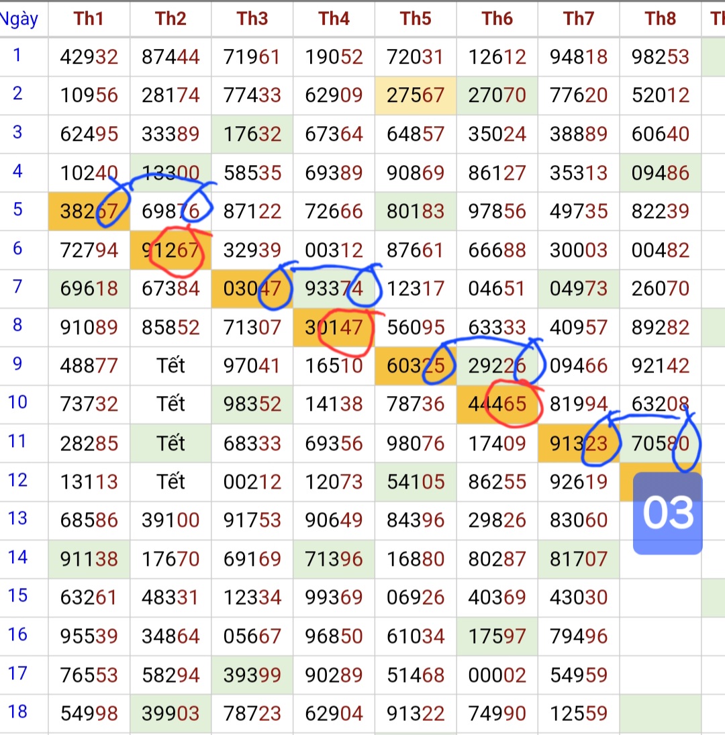Click the green cell 80183
Viewport: 725px width, 735px height.
click(x=416, y=211)
